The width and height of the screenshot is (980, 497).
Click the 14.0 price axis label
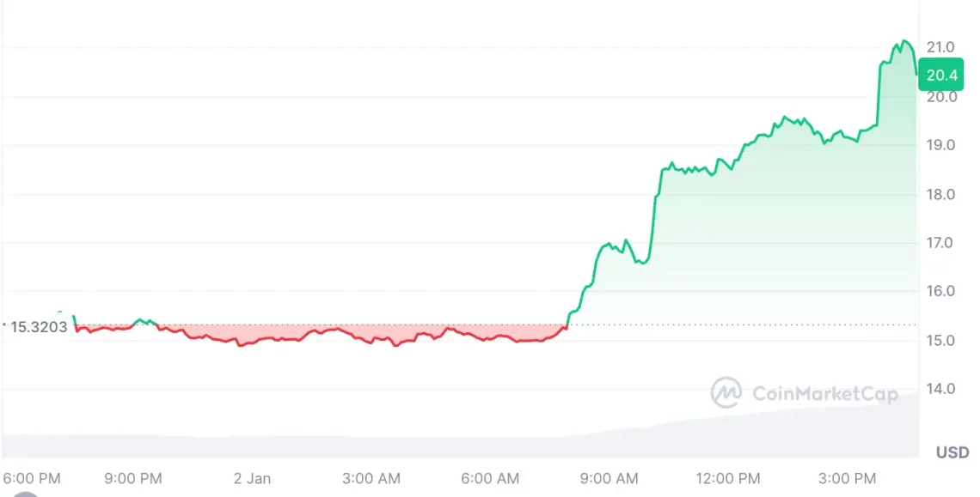click(x=941, y=388)
